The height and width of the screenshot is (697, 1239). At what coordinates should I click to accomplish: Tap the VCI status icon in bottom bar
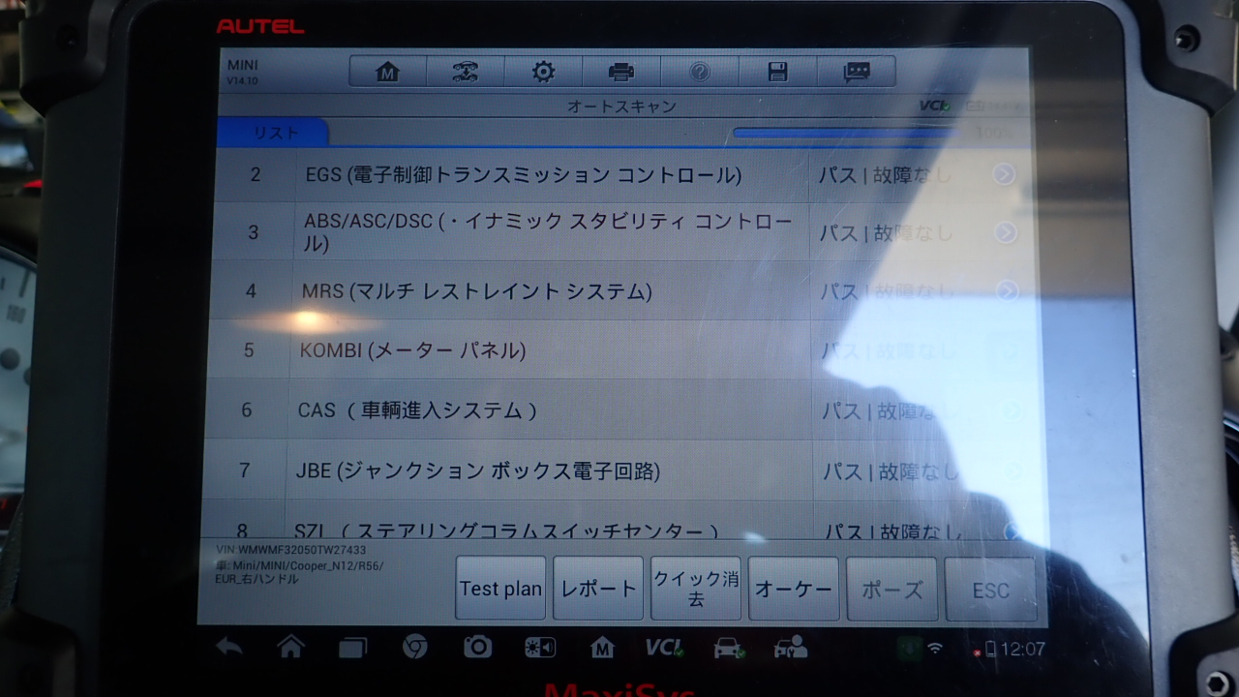click(664, 648)
